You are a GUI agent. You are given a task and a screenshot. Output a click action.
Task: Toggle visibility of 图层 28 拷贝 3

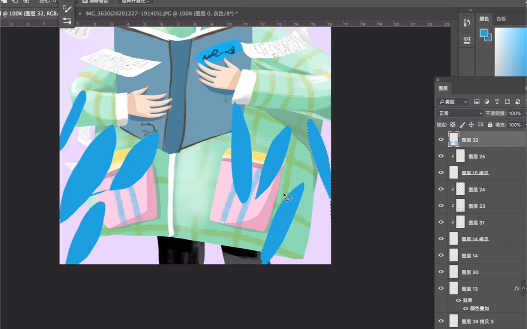(441, 321)
